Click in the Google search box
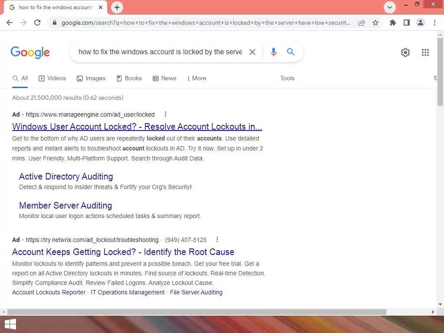Image resolution: width=444 pixels, height=333 pixels. (x=160, y=52)
